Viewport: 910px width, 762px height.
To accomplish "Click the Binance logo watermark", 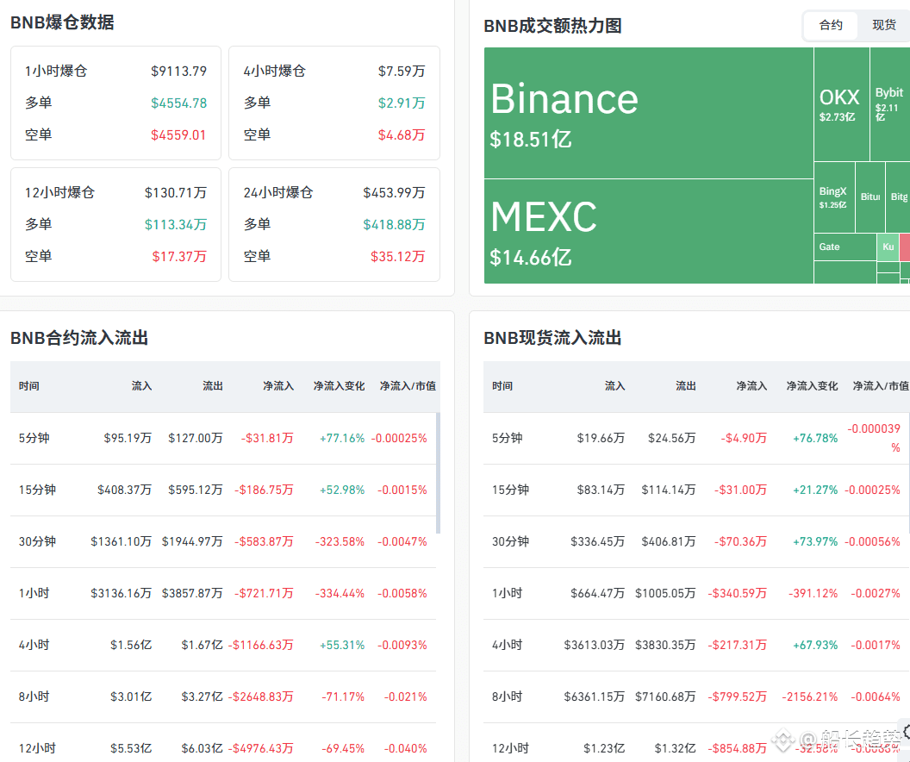I will click(x=783, y=739).
